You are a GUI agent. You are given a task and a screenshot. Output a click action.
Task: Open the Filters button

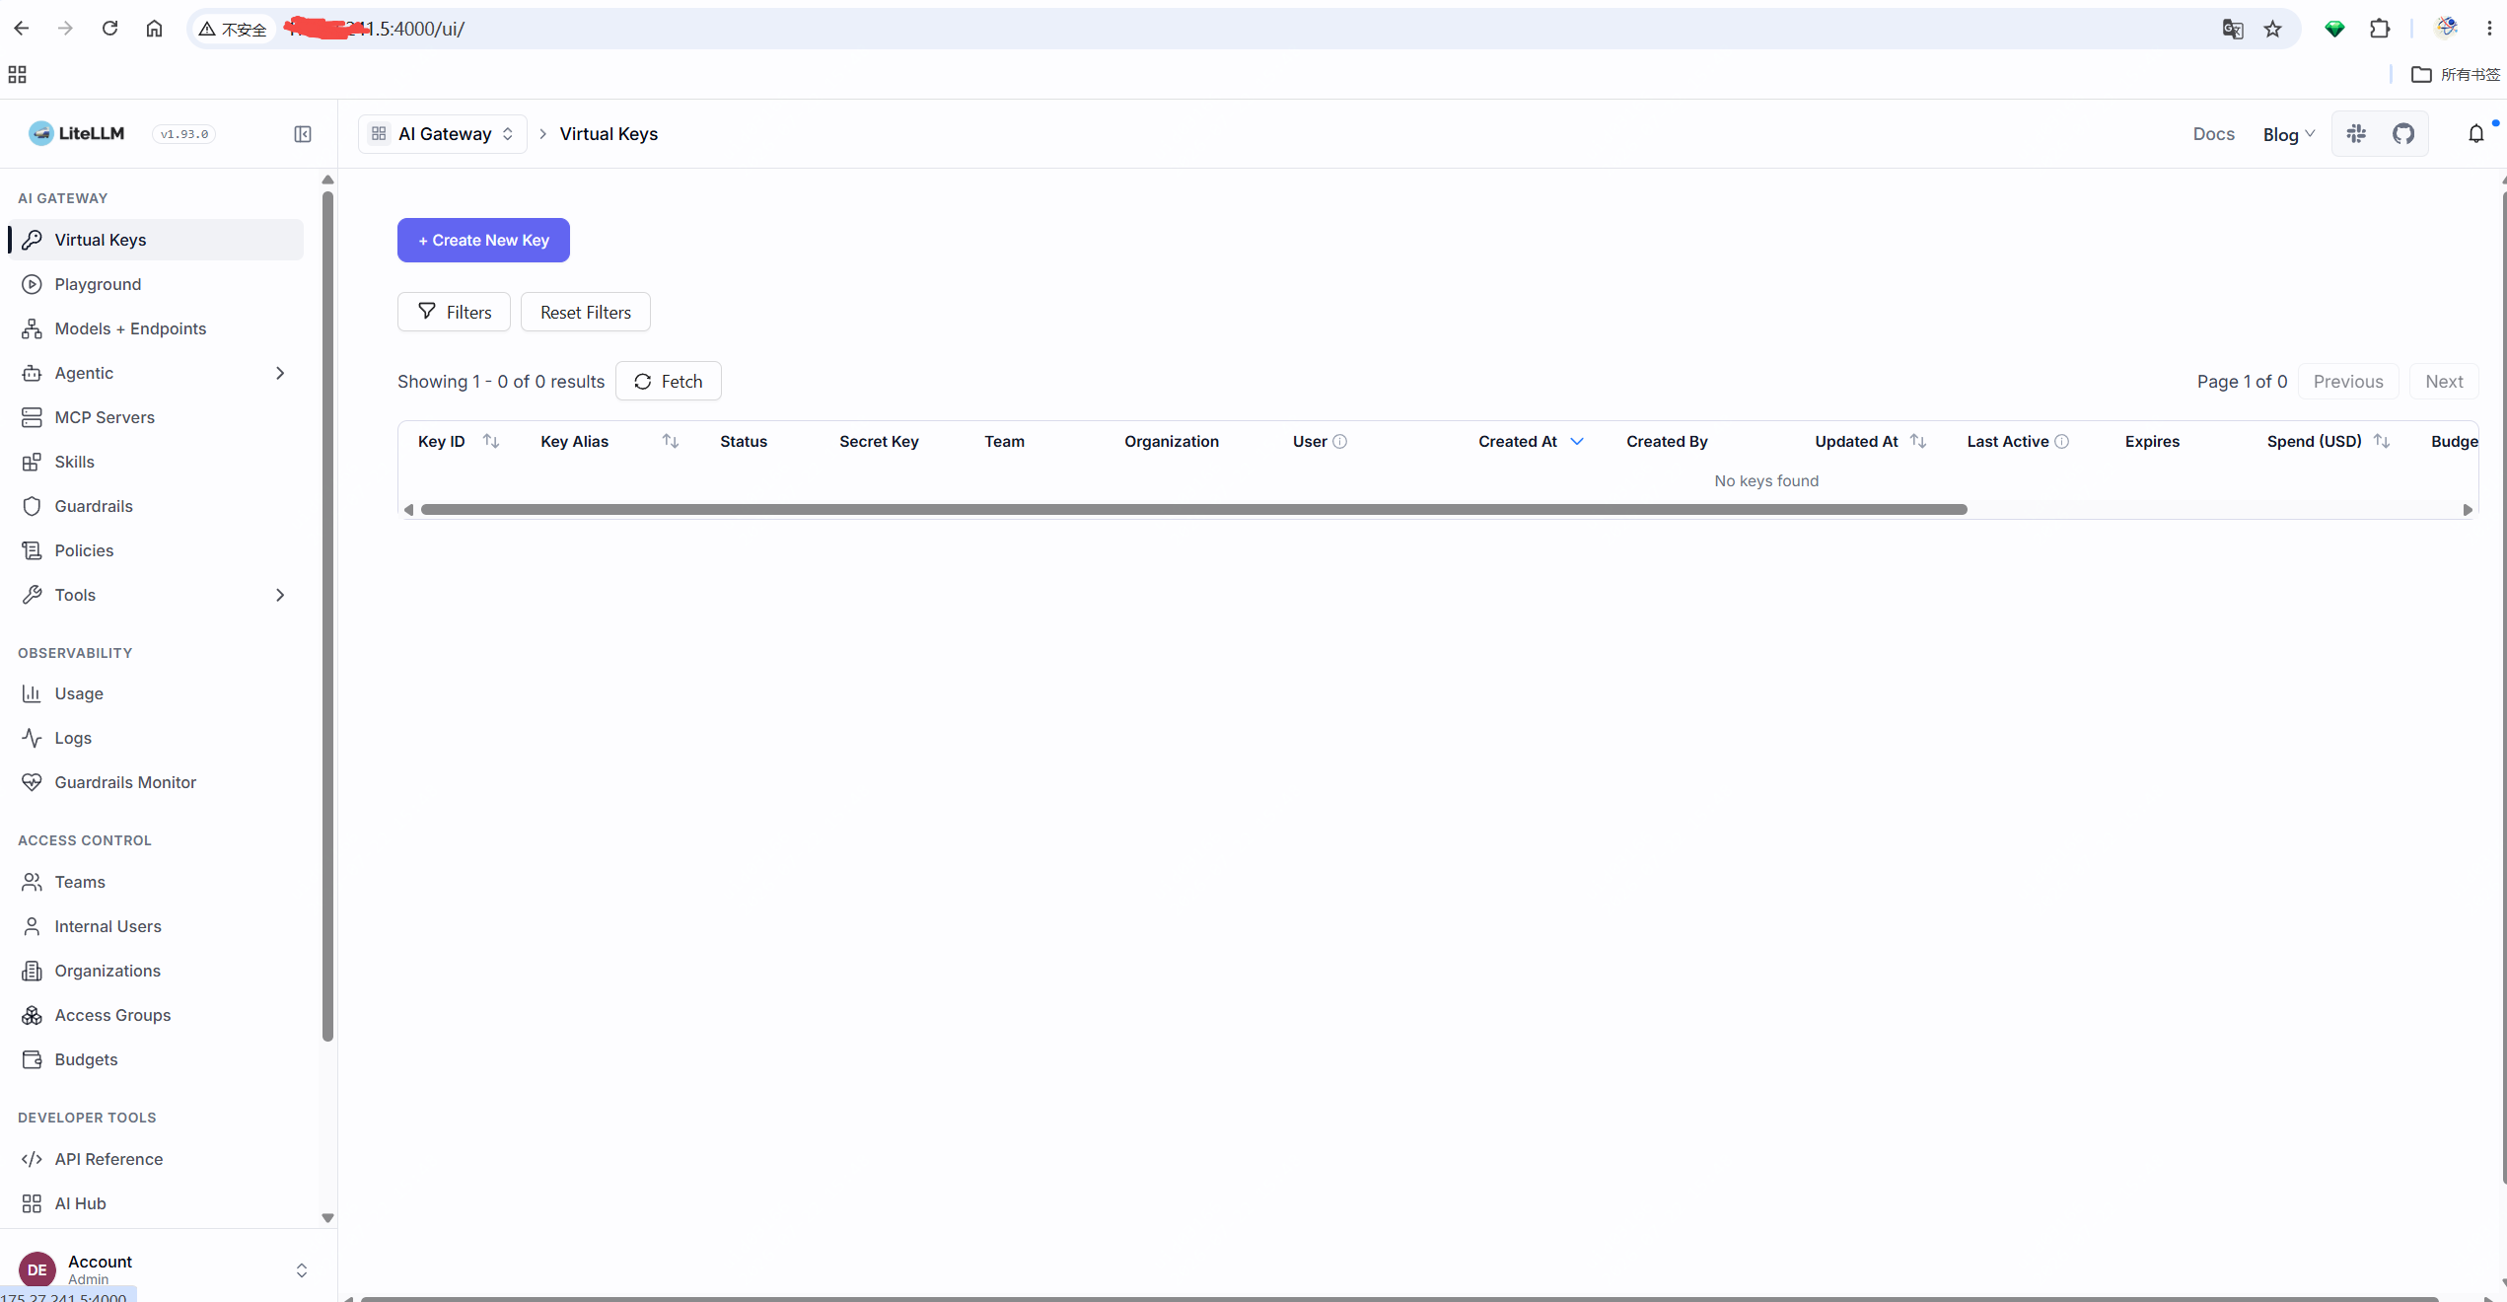[454, 312]
